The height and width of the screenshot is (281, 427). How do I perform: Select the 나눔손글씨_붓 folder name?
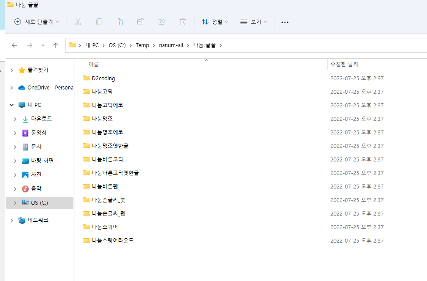point(108,200)
